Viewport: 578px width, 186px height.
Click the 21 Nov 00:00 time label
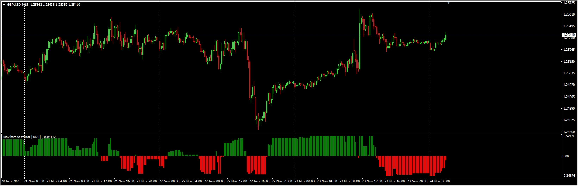click(x=35, y=182)
